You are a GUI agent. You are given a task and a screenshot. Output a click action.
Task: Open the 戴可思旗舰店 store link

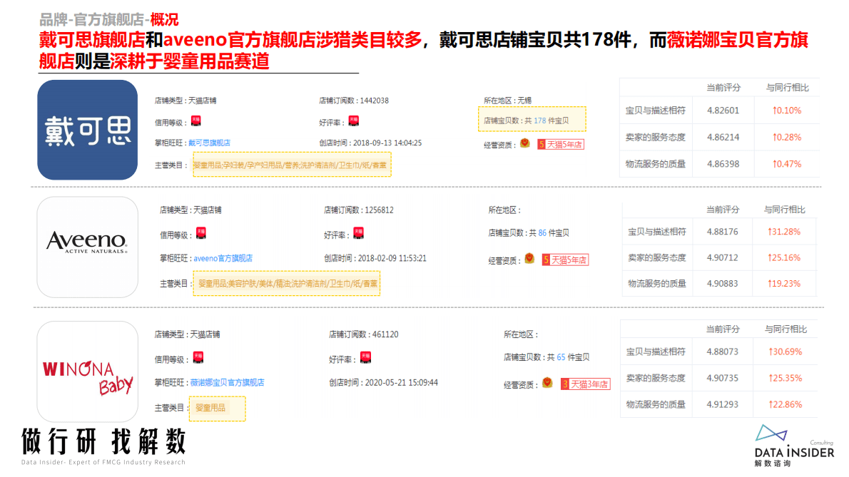(210, 143)
